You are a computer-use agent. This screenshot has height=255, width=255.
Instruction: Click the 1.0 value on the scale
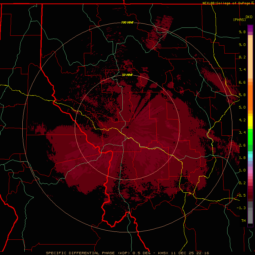click(242, 170)
